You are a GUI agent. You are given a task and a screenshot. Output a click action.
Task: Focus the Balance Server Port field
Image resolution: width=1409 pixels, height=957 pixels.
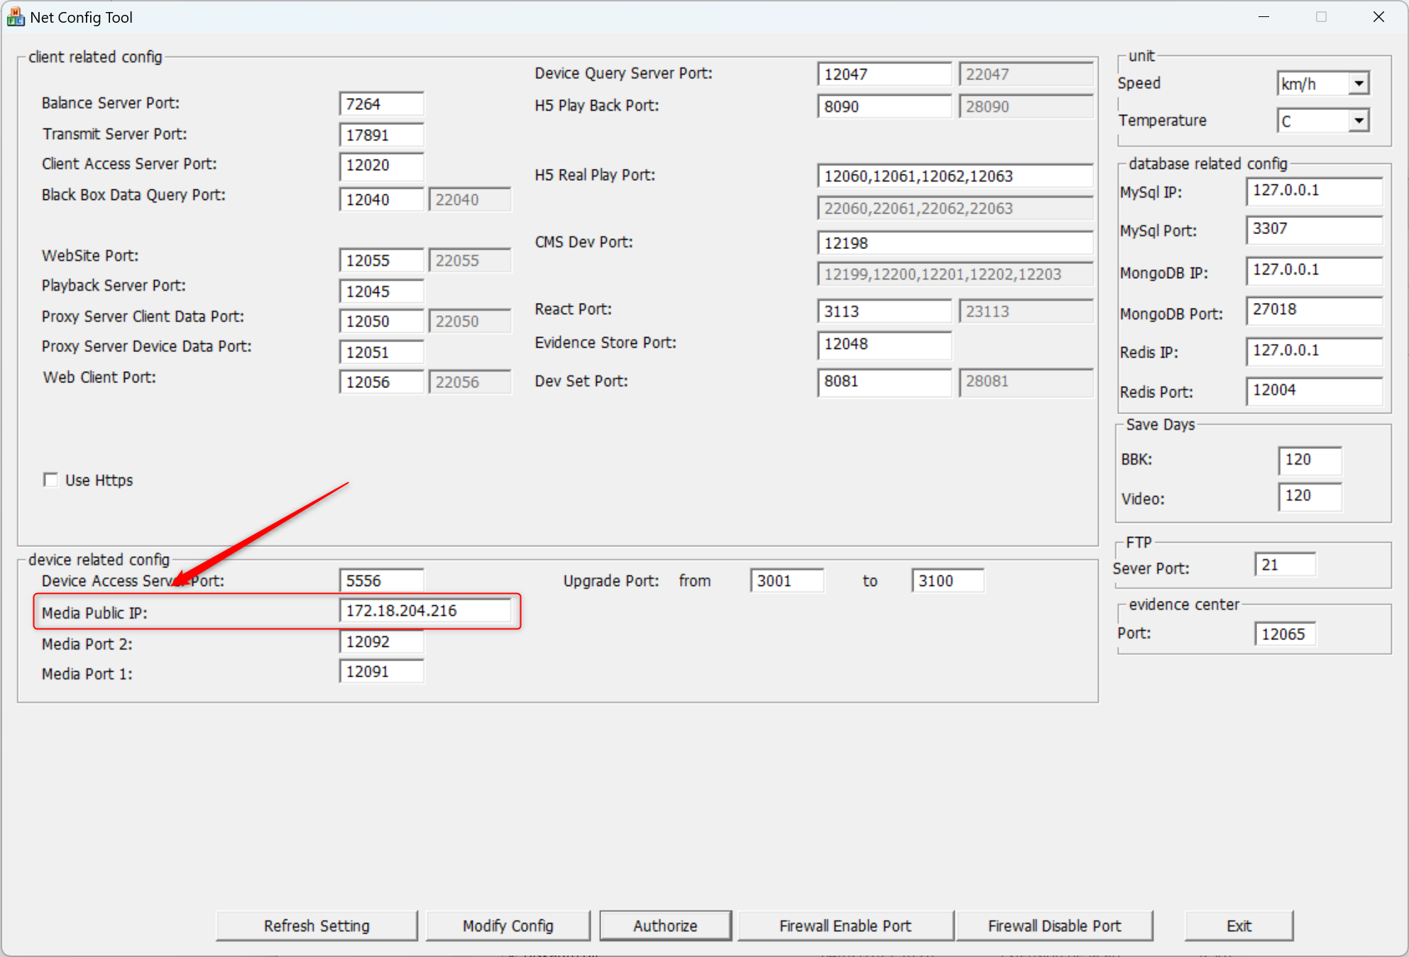tap(381, 104)
